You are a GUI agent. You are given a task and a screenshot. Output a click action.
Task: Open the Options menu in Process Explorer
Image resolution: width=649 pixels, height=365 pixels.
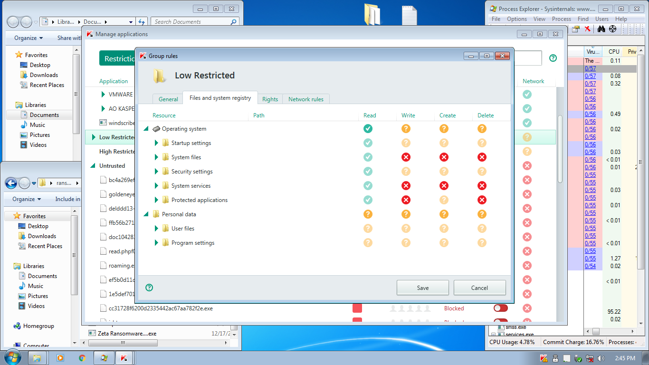point(517,19)
